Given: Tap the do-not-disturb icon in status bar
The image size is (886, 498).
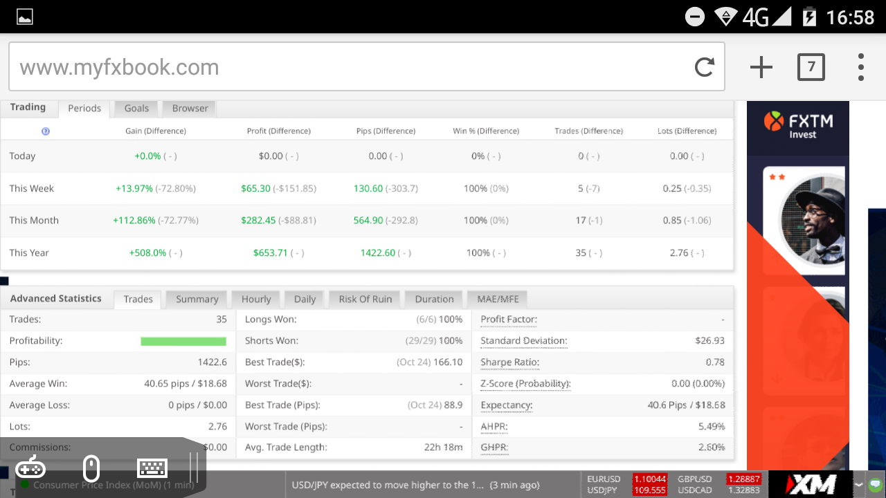Looking at the screenshot, I should [x=695, y=17].
